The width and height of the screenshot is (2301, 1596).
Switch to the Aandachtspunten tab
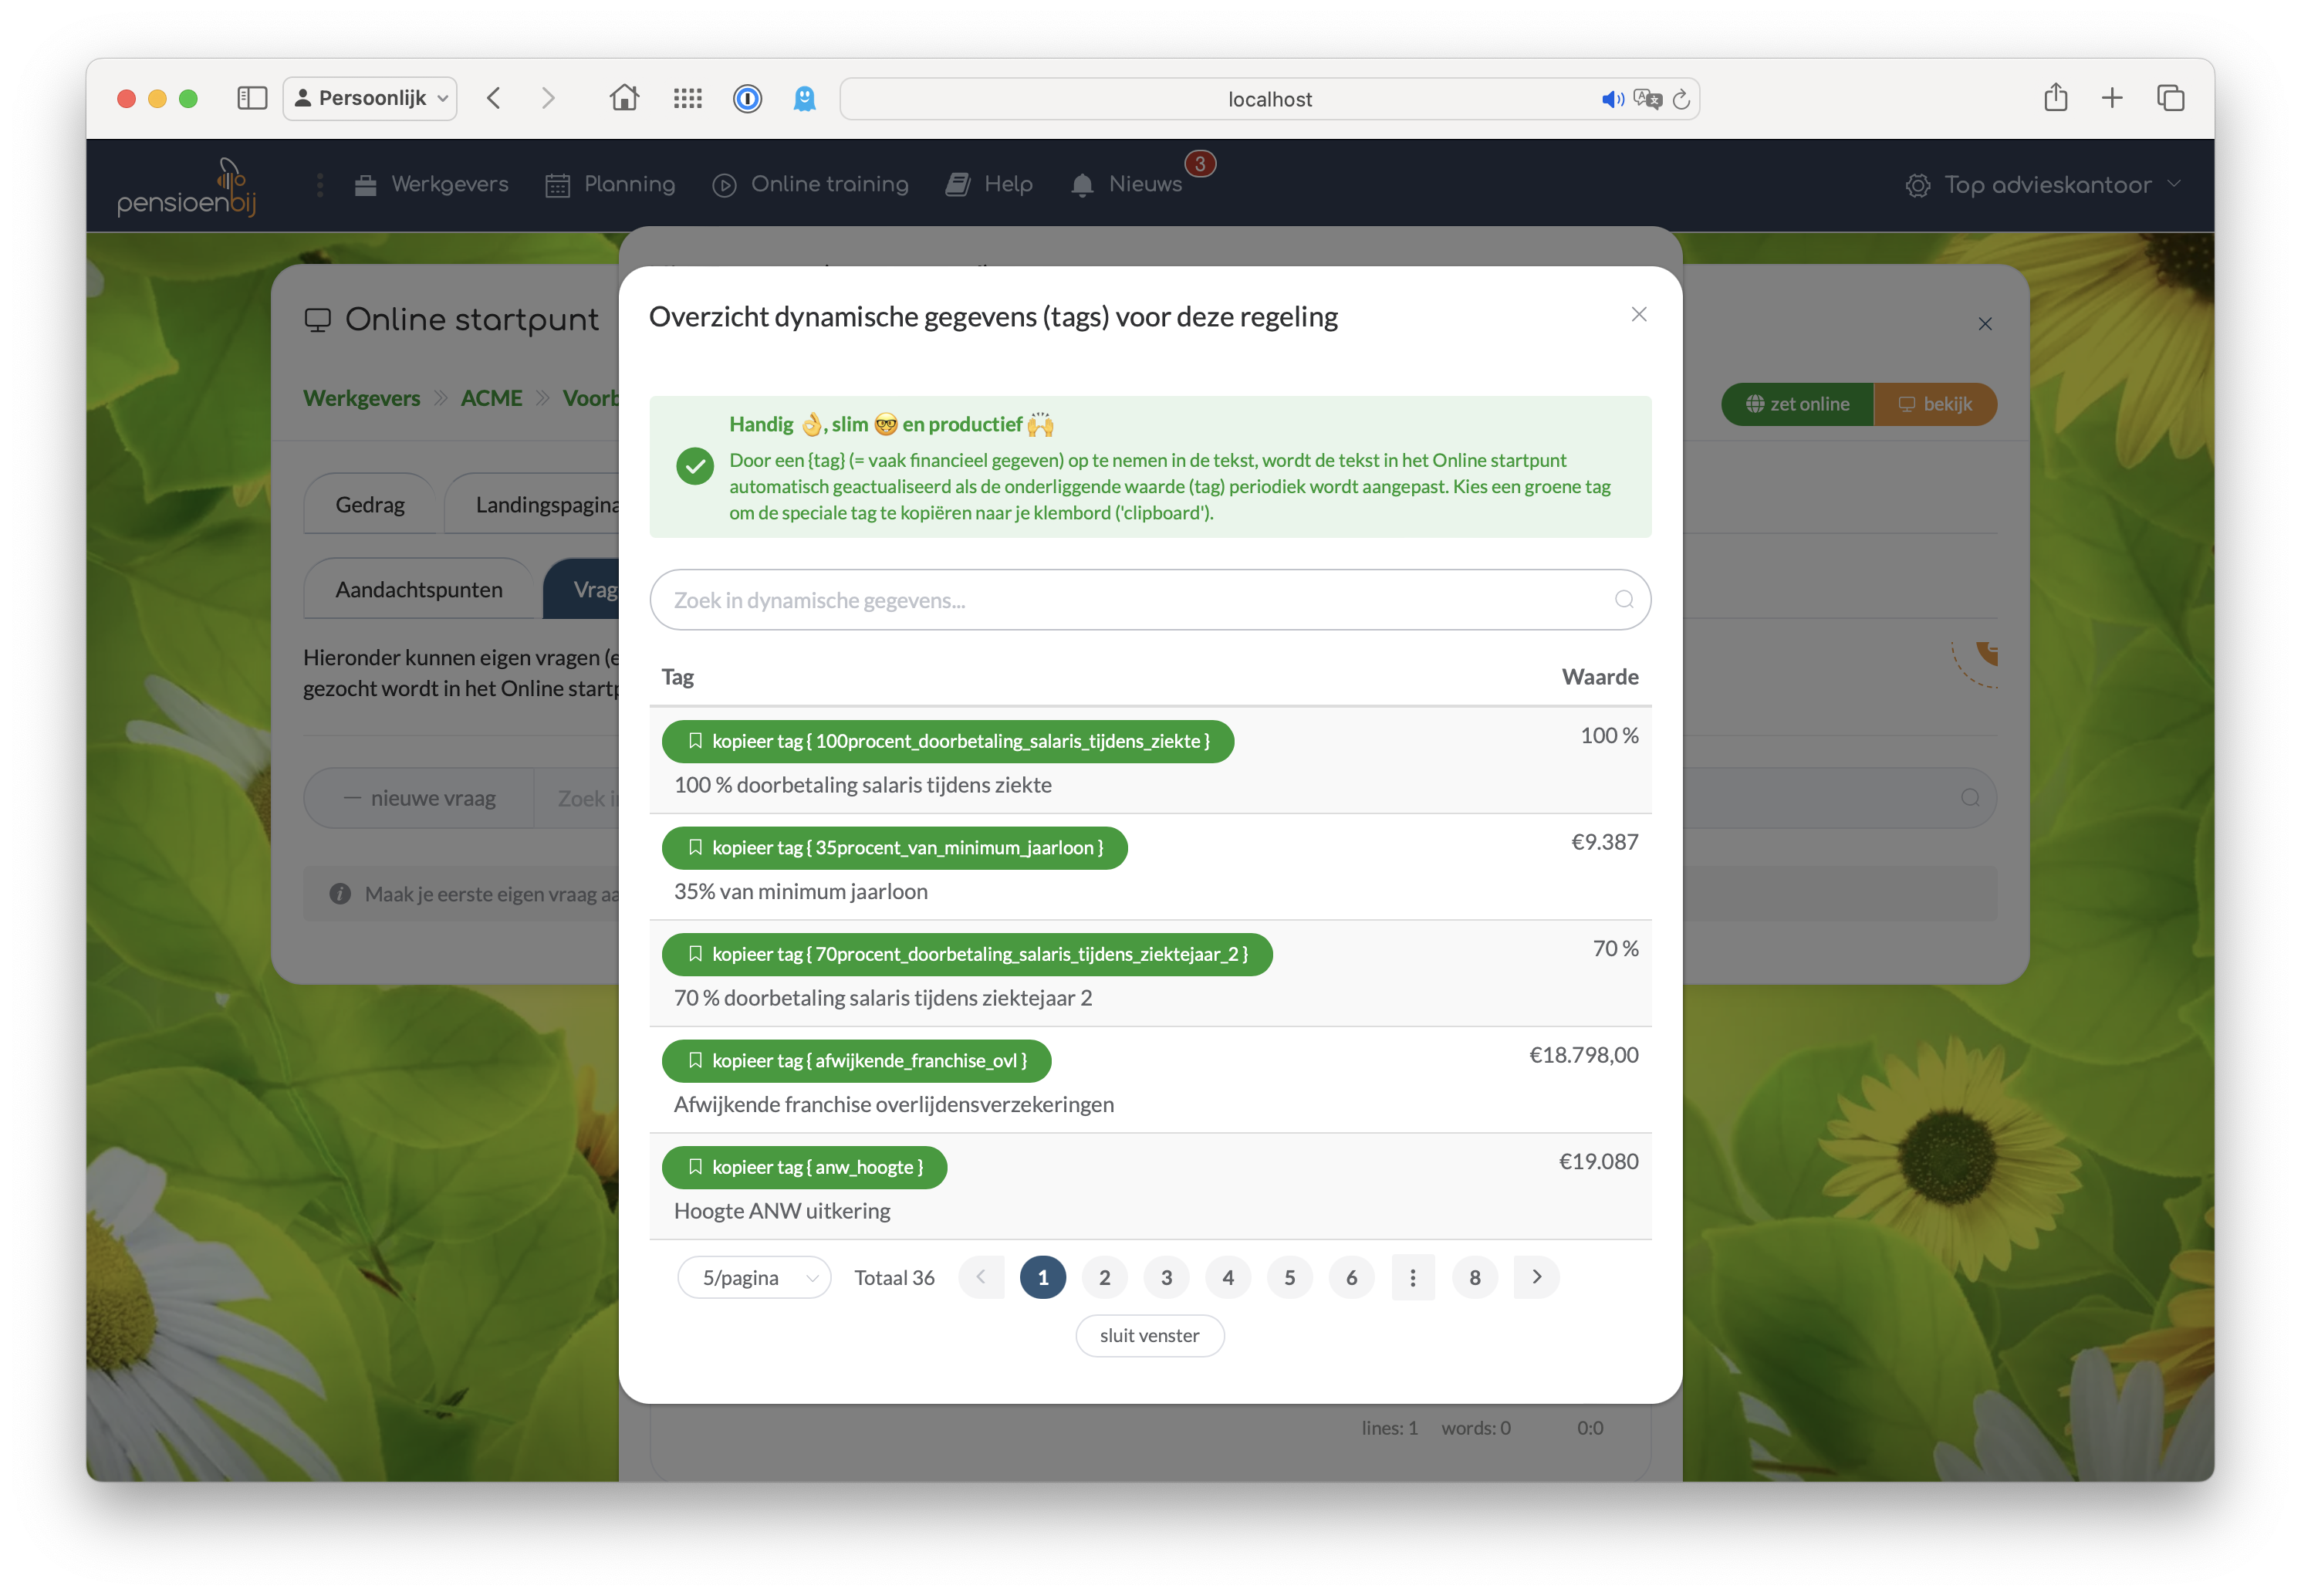419,590
